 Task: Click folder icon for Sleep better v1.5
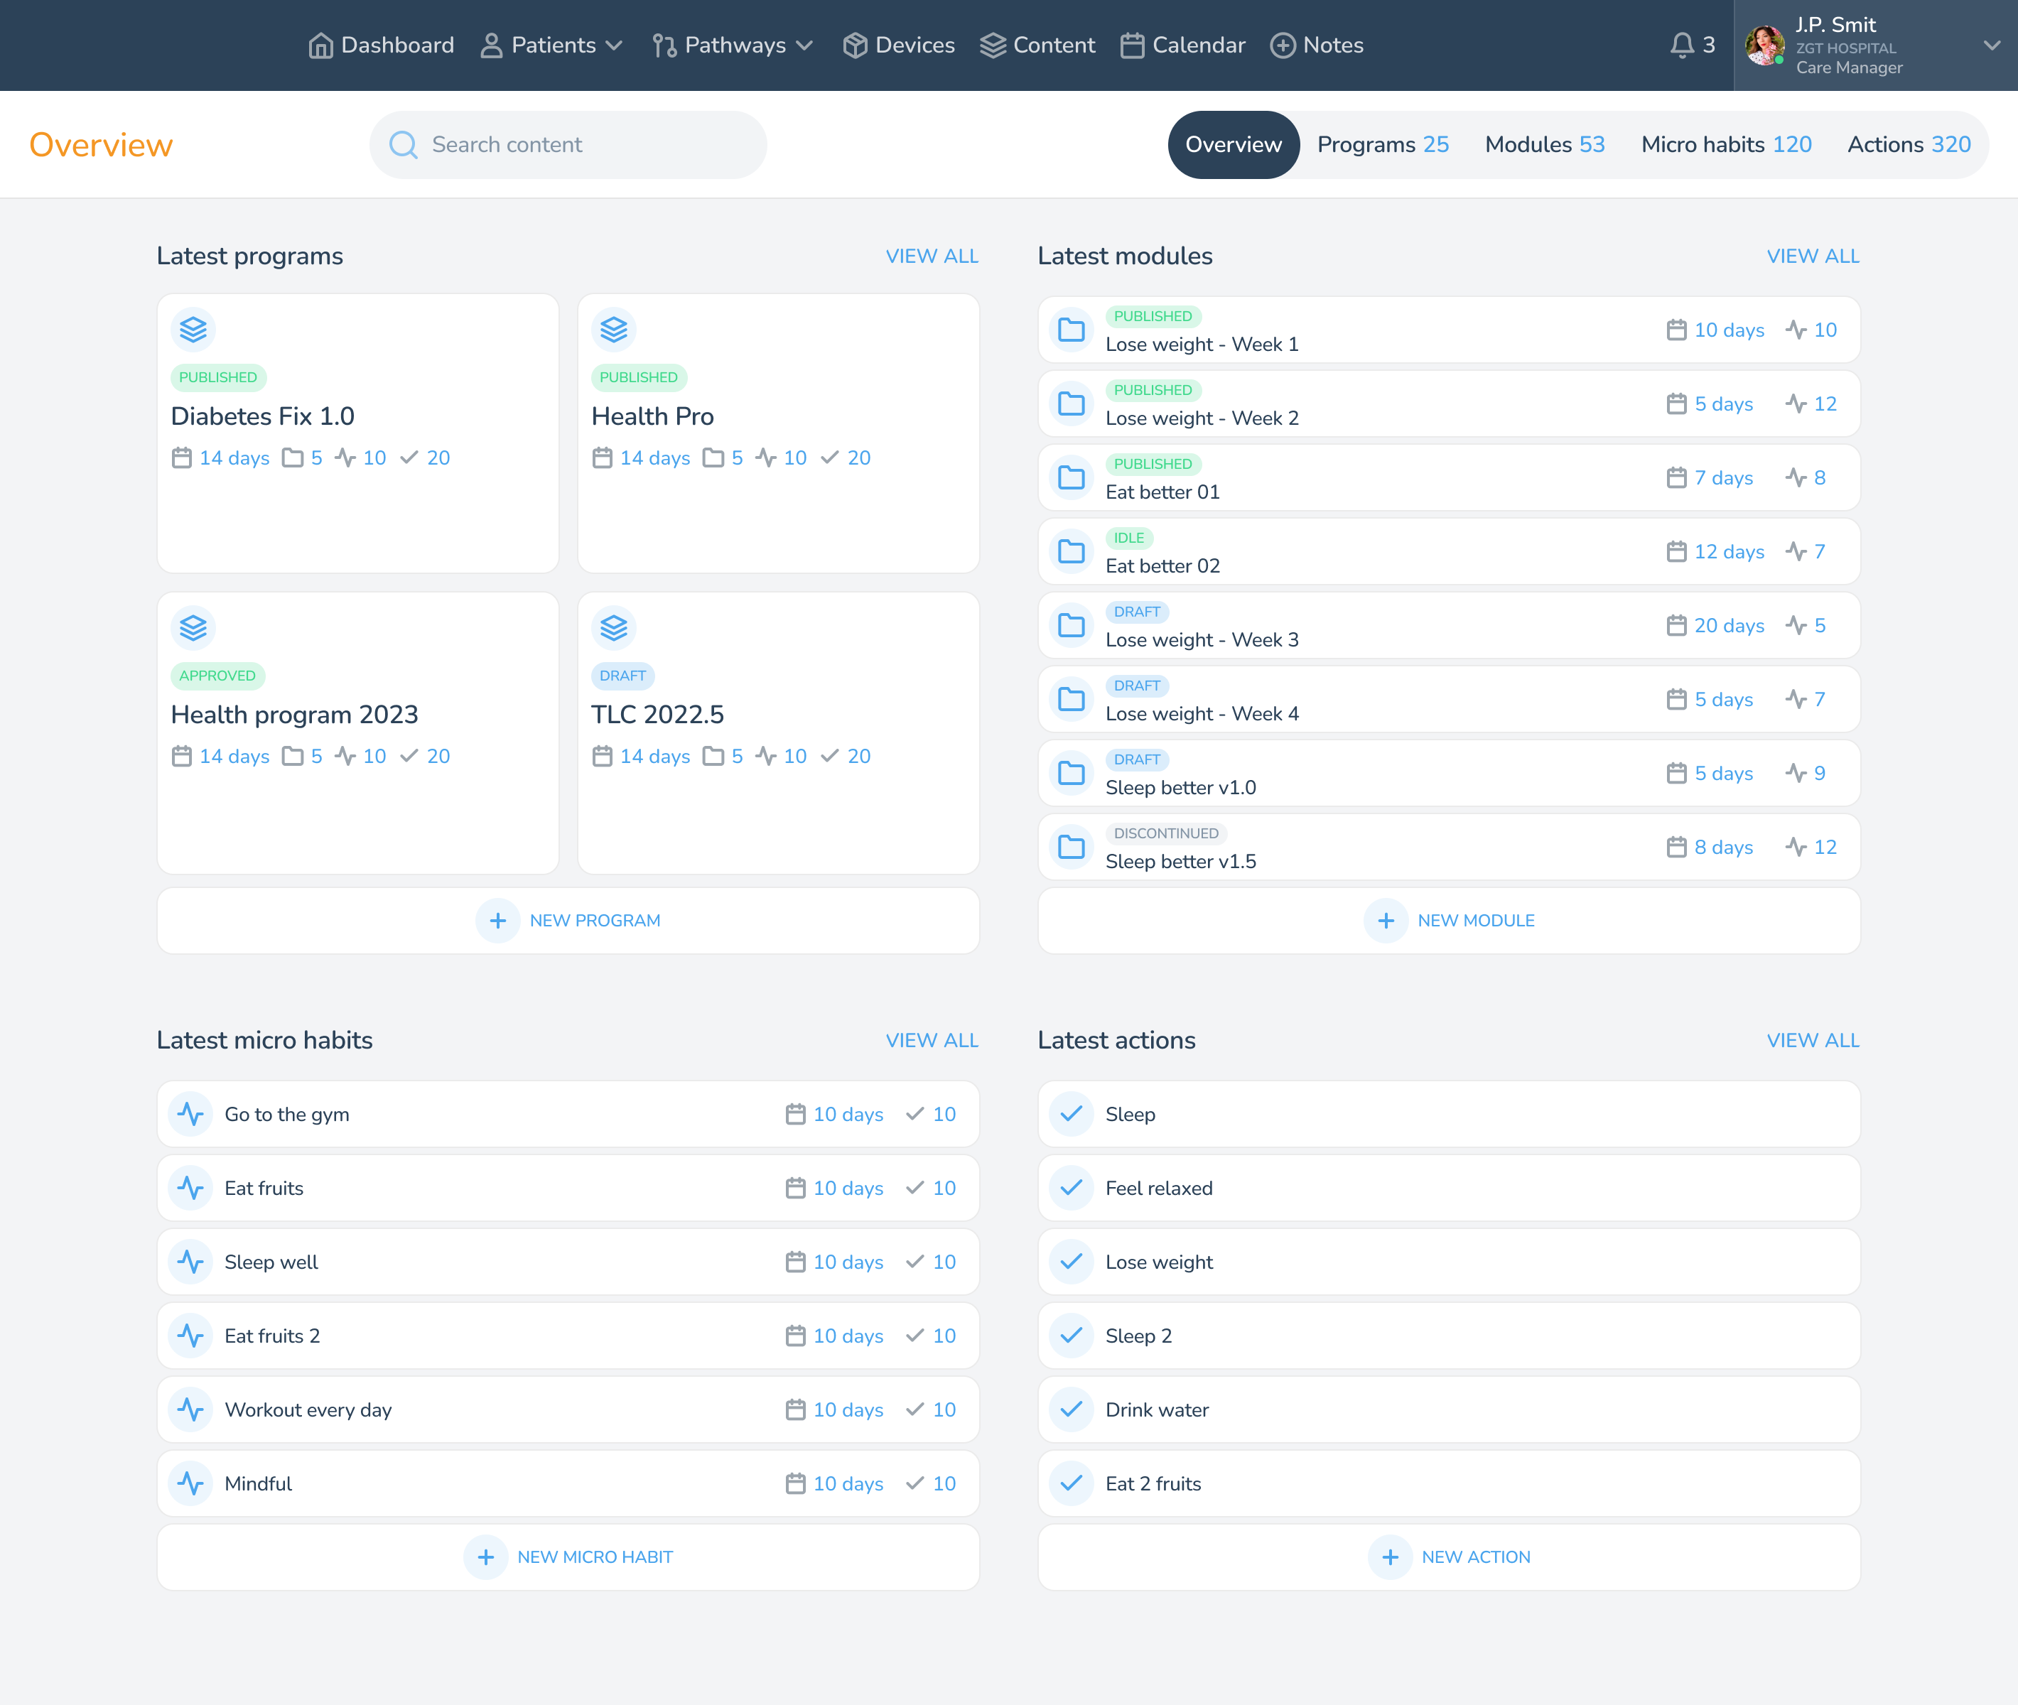point(1072,847)
